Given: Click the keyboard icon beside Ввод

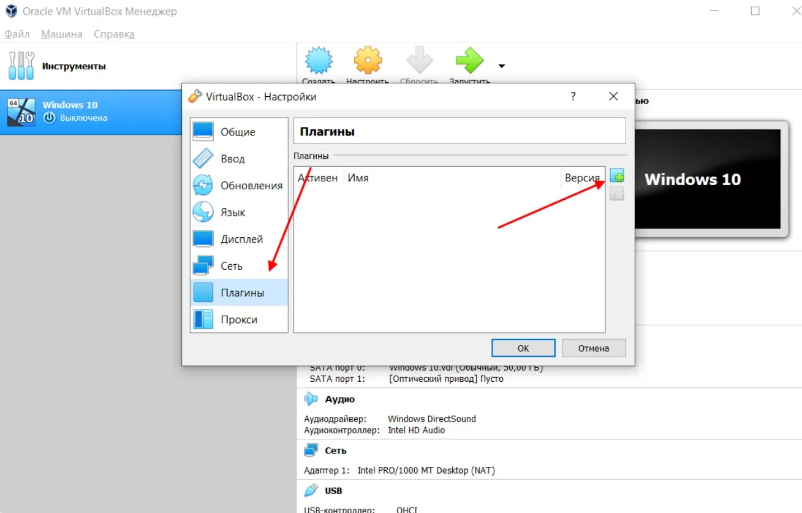Looking at the screenshot, I should click(x=203, y=158).
